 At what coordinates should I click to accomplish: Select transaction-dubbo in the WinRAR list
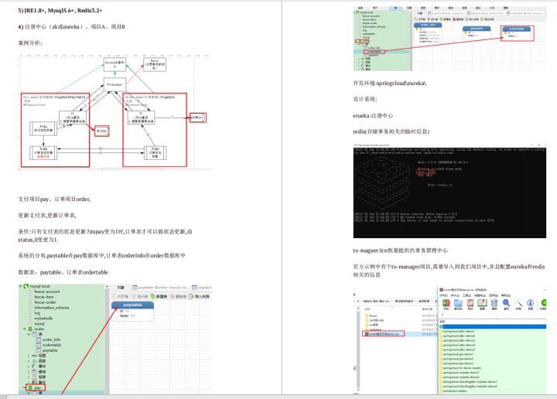click(x=454, y=390)
